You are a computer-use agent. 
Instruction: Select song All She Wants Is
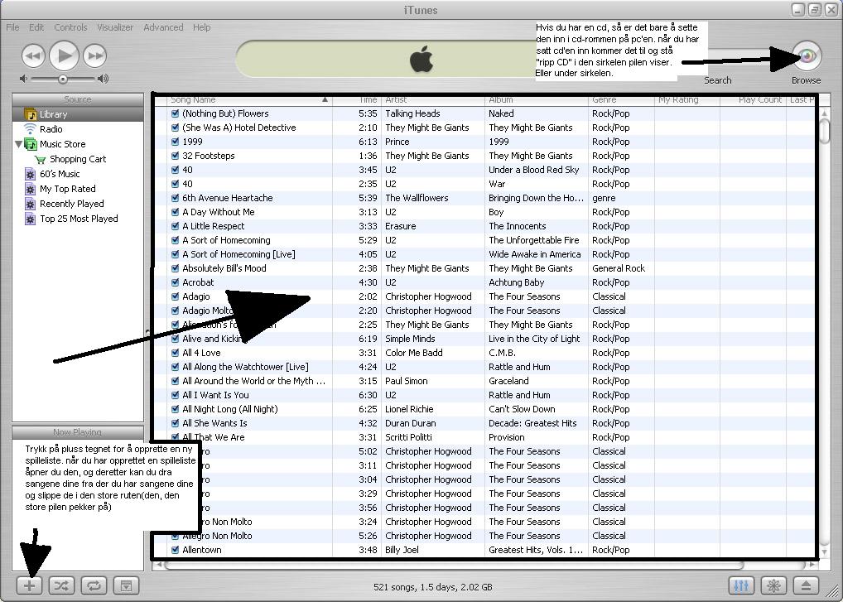pyautogui.click(x=215, y=423)
